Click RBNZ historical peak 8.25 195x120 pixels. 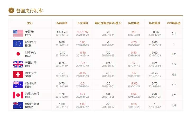click(x=134, y=104)
